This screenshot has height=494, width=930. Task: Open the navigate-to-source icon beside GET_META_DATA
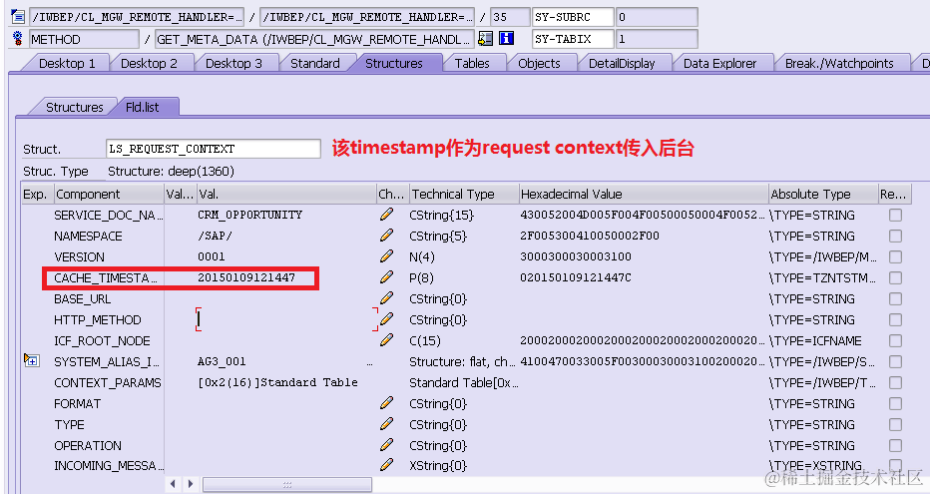[485, 39]
